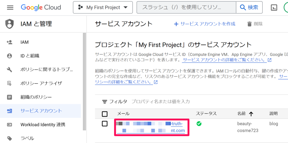Click the trash can delete icon

pyautogui.click(x=249, y=24)
